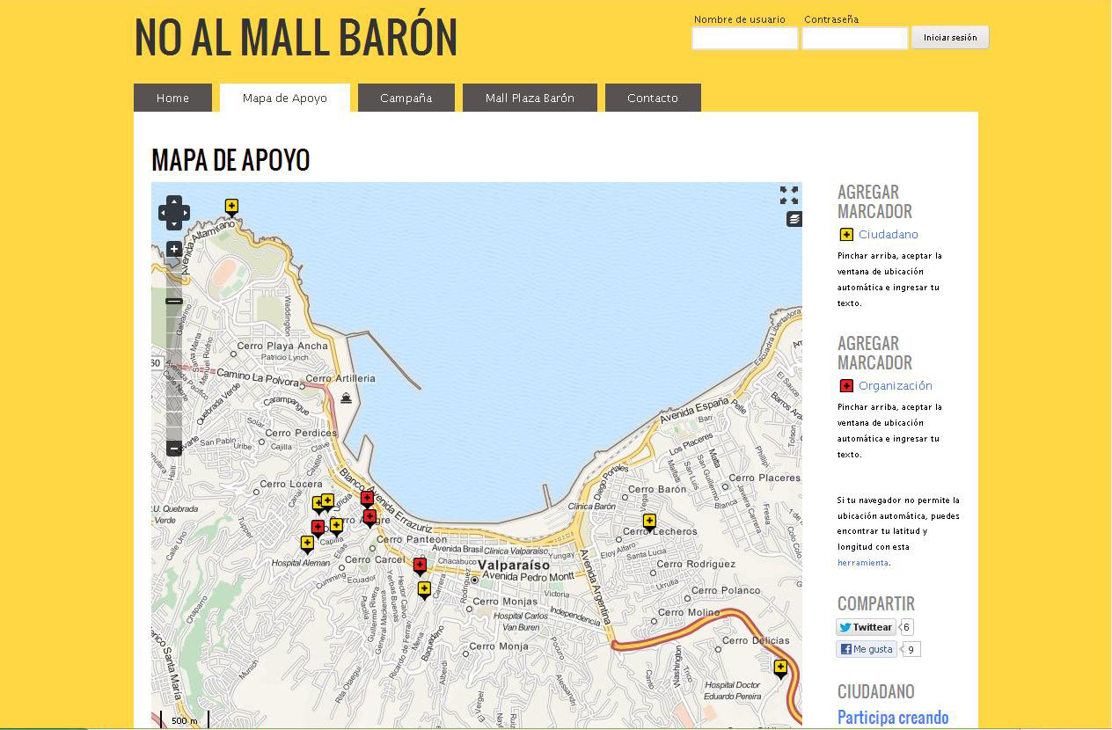Open the map layers switcher
This screenshot has height=730, width=1112.
[794, 219]
